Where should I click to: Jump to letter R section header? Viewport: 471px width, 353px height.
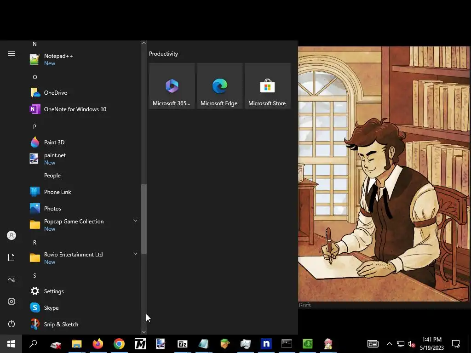(34, 243)
